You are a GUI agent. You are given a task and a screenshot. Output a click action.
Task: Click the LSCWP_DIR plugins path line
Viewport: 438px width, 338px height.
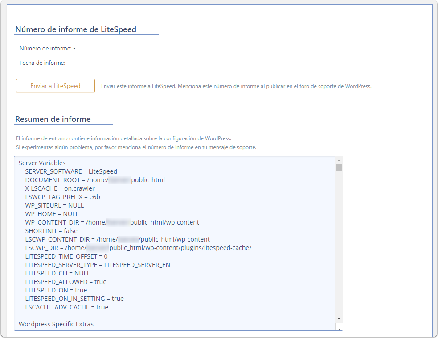tap(138, 248)
